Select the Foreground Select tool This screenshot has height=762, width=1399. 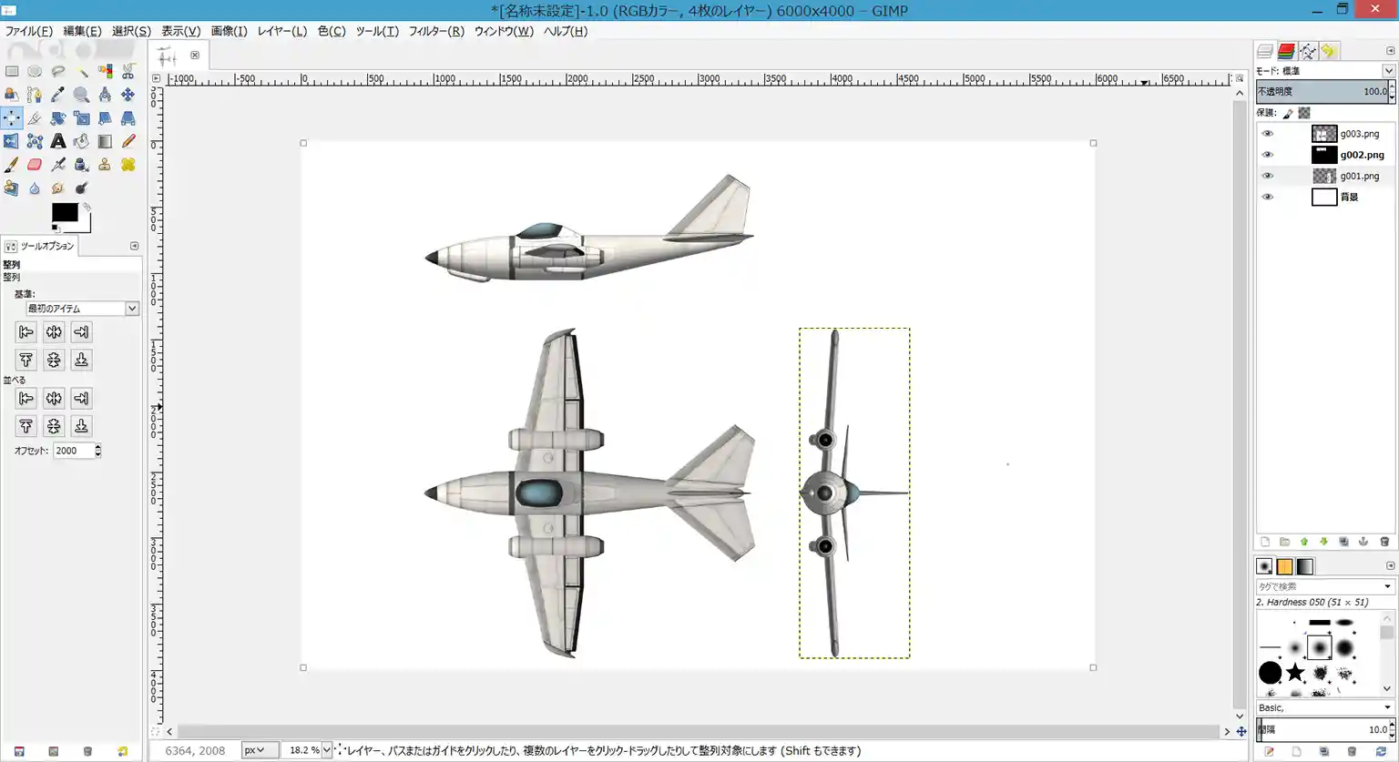[12, 95]
